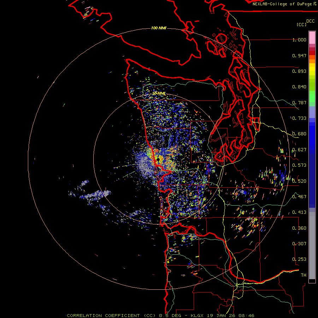This screenshot has height=318, width=318.
Task: Pick the dark navy color bar segment
Action: click(x=312, y=181)
